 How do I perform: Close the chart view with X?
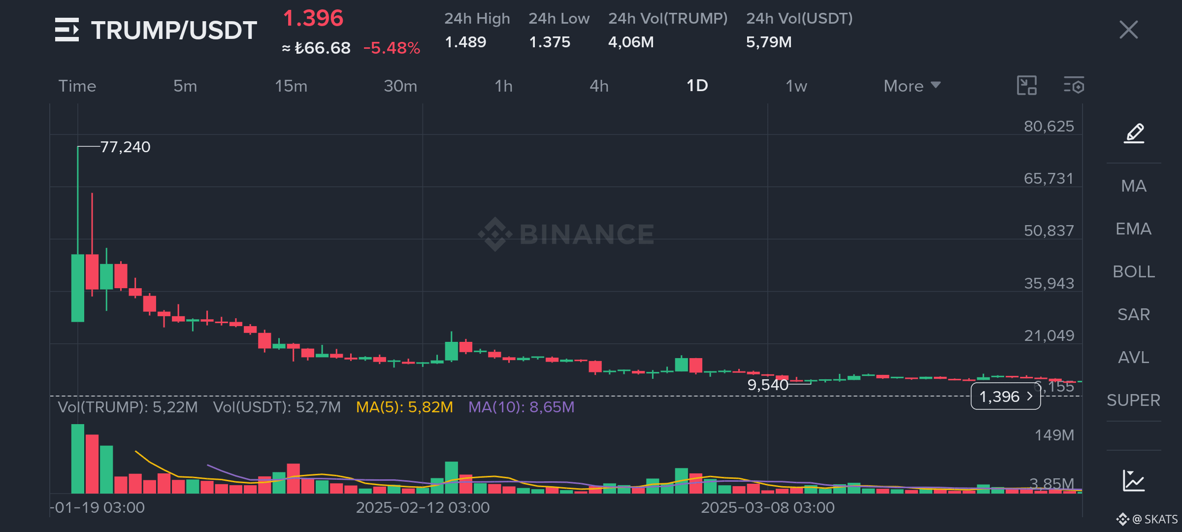click(1128, 30)
